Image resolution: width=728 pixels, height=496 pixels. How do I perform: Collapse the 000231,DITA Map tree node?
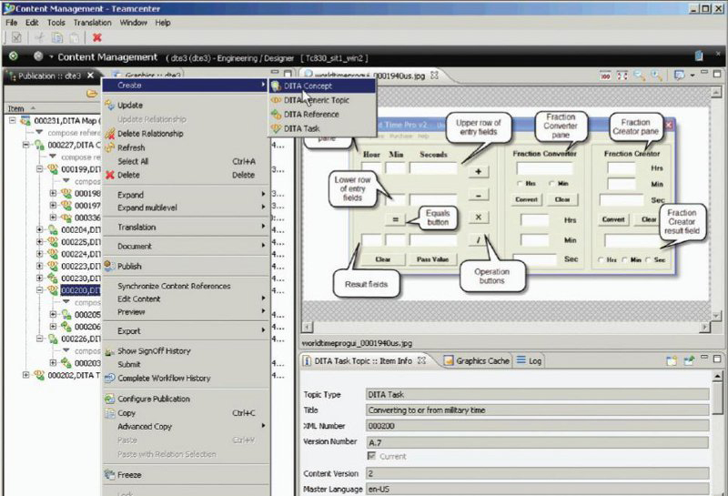coord(13,121)
